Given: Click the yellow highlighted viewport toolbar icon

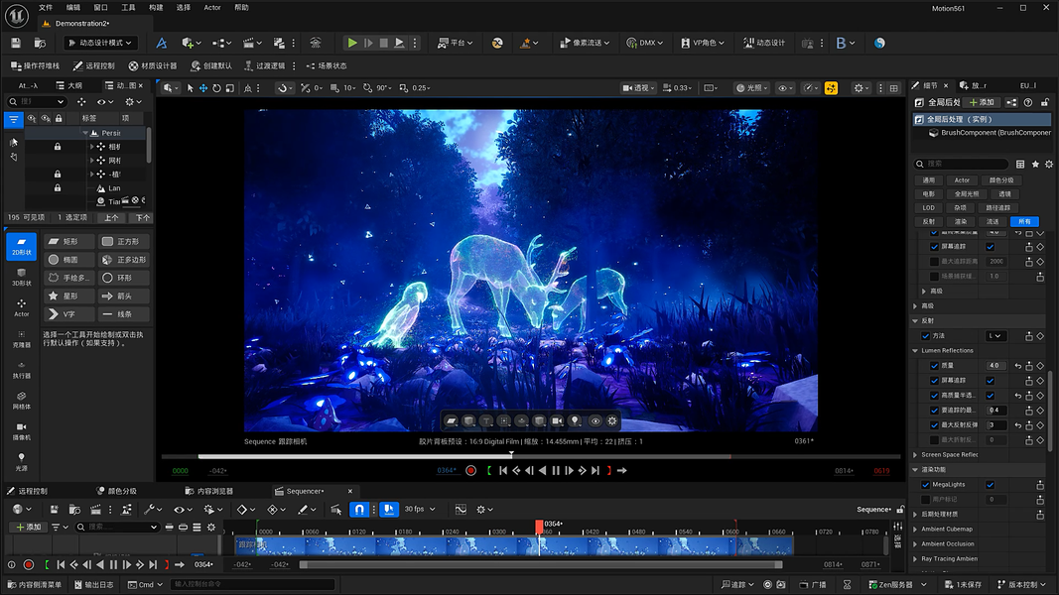Looking at the screenshot, I should pyautogui.click(x=831, y=87).
